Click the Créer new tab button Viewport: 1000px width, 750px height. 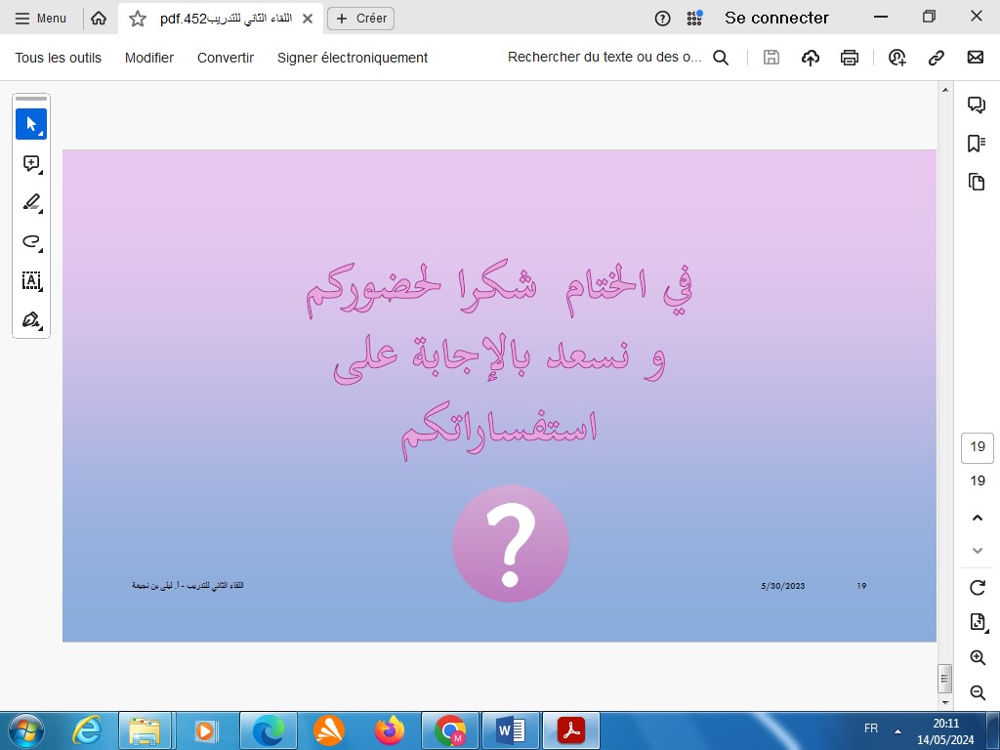361,19
